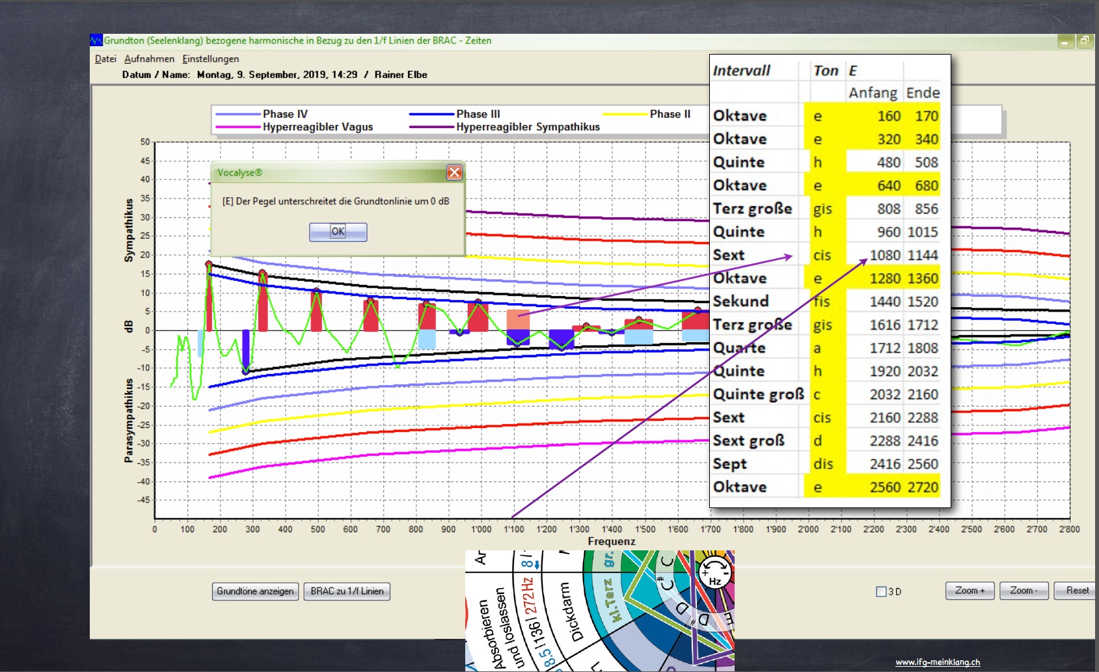This screenshot has width=1099, height=672.
Task: Select the 'Quarte' a row
Action: pos(826,348)
